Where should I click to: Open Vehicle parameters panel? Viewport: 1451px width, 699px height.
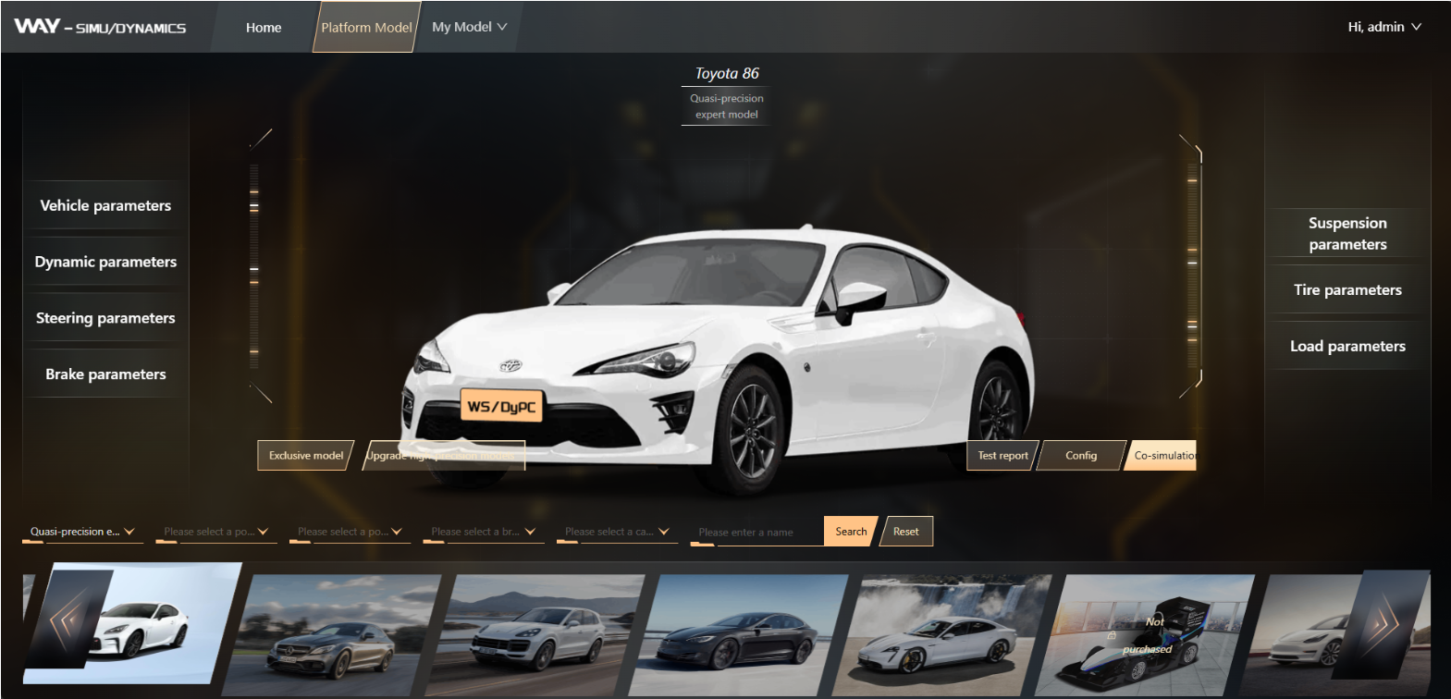pyautogui.click(x=105, y=205)
